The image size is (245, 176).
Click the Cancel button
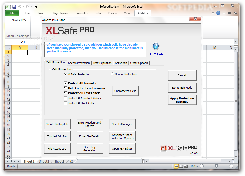click(182, 75)
